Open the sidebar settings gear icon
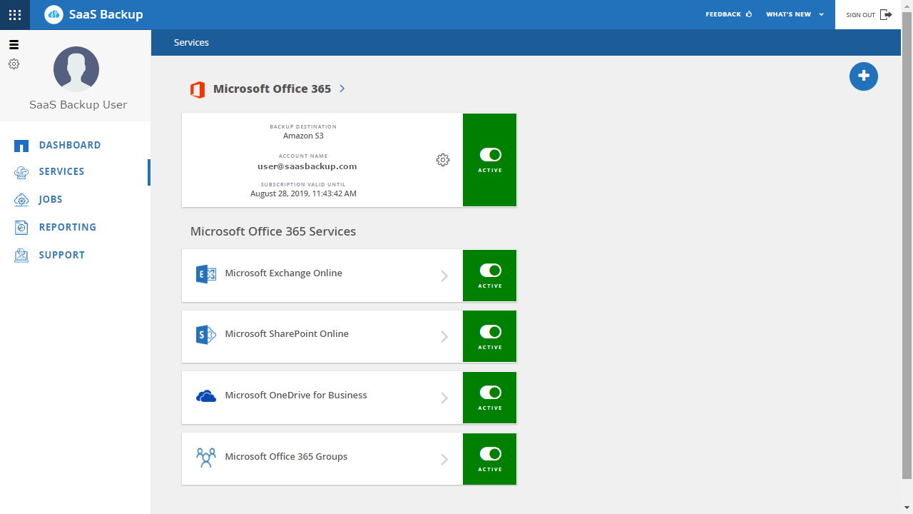 [14, 64]
